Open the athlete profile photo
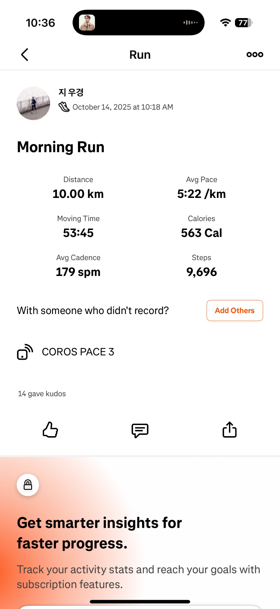Viewport: 280px width, 609px height. point(33,103)
